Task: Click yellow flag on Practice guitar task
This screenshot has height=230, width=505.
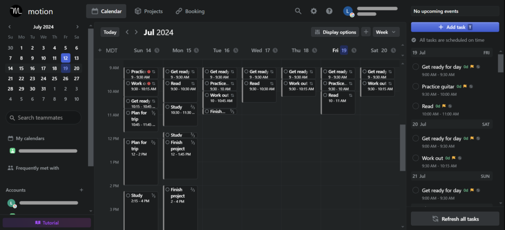Action: 465,86
